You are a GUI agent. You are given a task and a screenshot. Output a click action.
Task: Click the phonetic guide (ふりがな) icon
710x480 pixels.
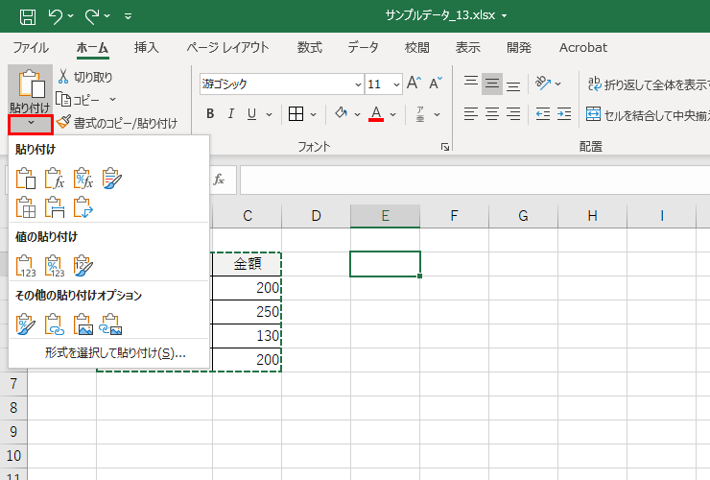[x=420, y=114]
